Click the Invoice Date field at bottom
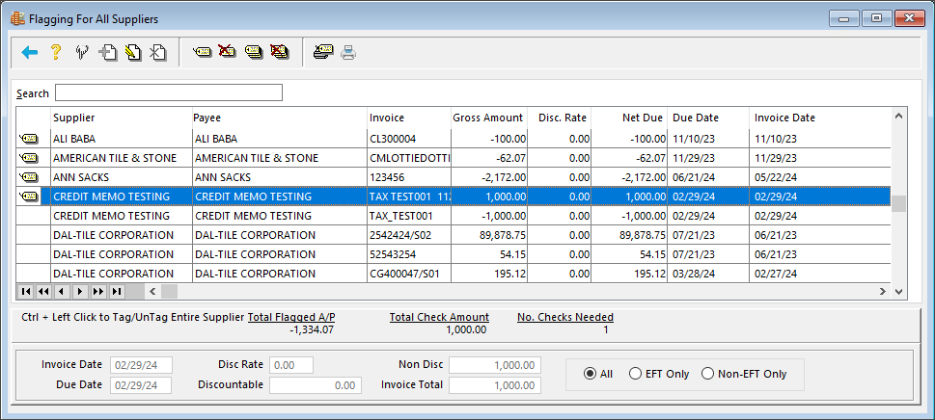This screenshot has width=935, height=420. pos(143,365)
